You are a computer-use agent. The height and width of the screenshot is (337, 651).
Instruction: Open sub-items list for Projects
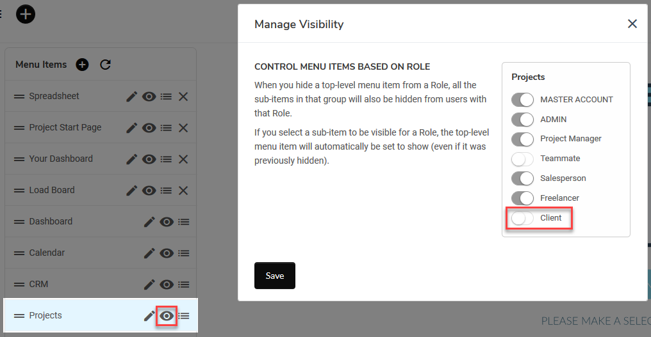(x=183, y=316)
